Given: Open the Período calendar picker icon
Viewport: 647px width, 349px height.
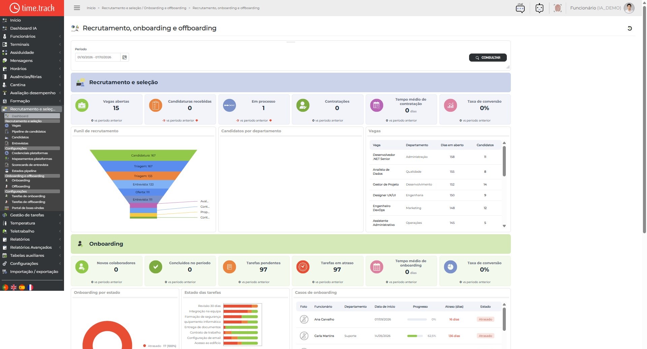Looking at the screenshot, I should pyautogui.click(x=124, y=57).
